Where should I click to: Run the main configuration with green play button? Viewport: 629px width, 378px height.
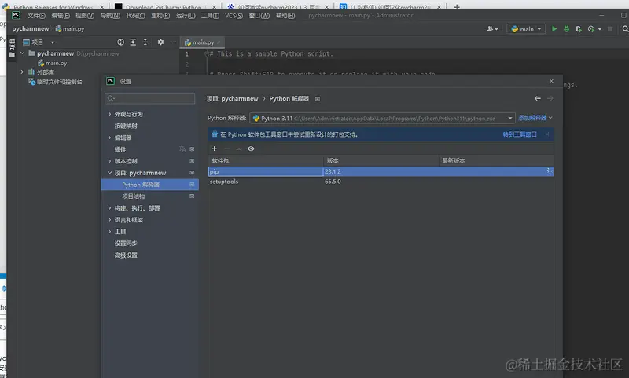point(554,29)
